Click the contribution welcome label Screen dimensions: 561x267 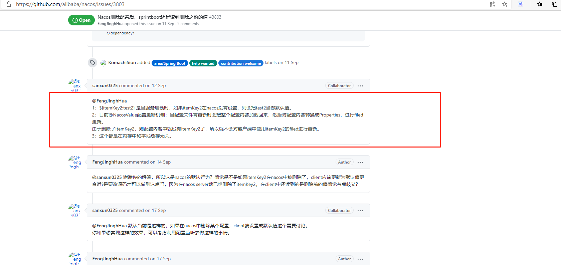241,63
